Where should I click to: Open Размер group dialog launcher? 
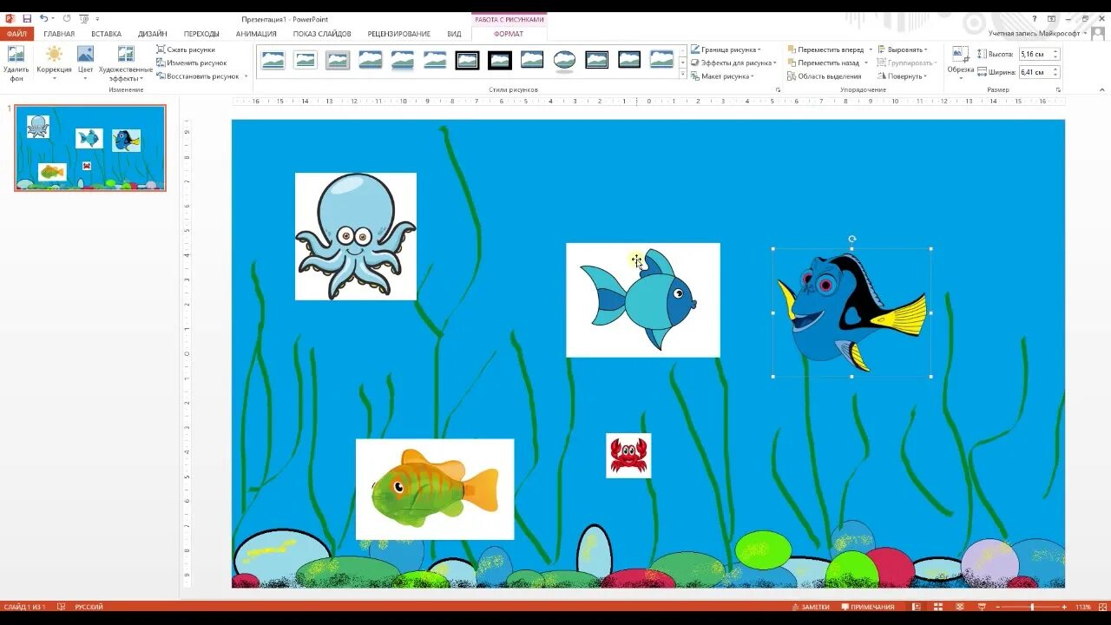pyautogui.click(x=1058, y=90)
